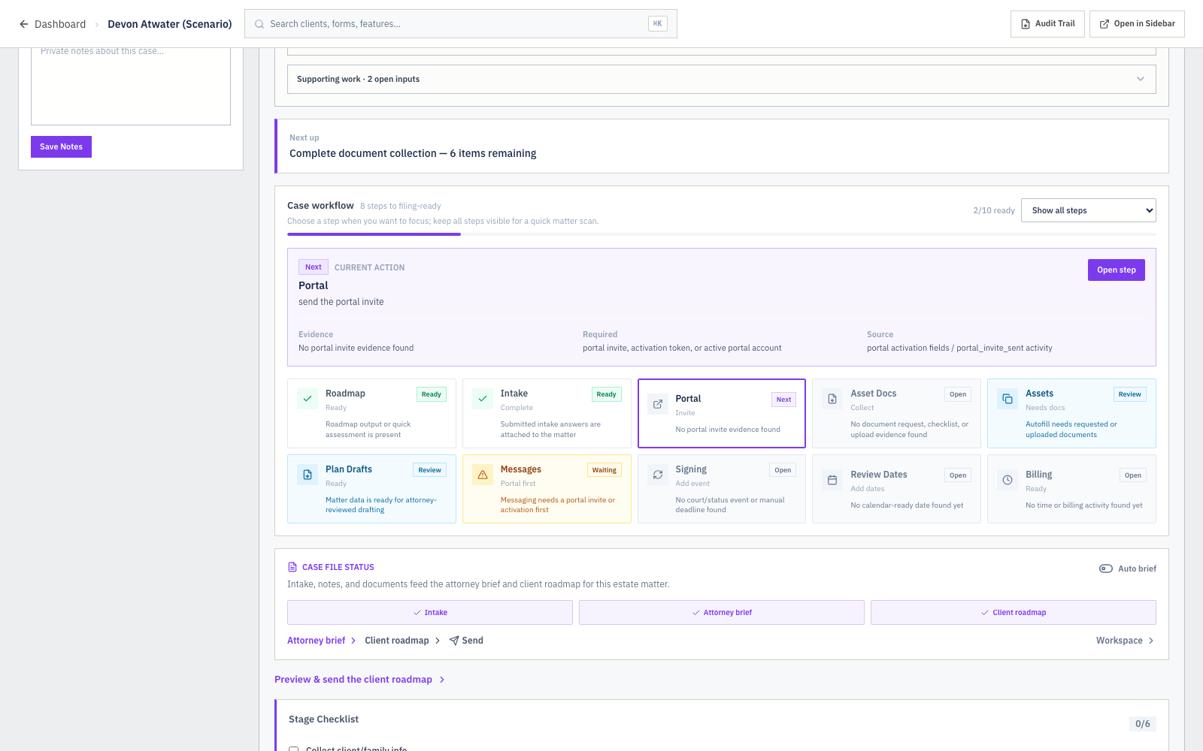
Task: Click "Complete document collection — 6 items remaining"
Action: tap(413, 153)
